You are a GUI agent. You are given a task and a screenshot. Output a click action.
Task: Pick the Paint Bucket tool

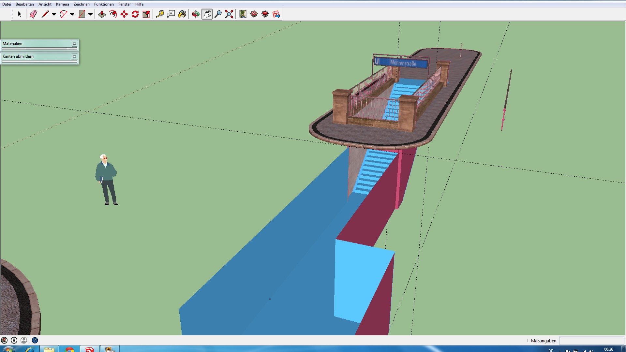(182, 14)
